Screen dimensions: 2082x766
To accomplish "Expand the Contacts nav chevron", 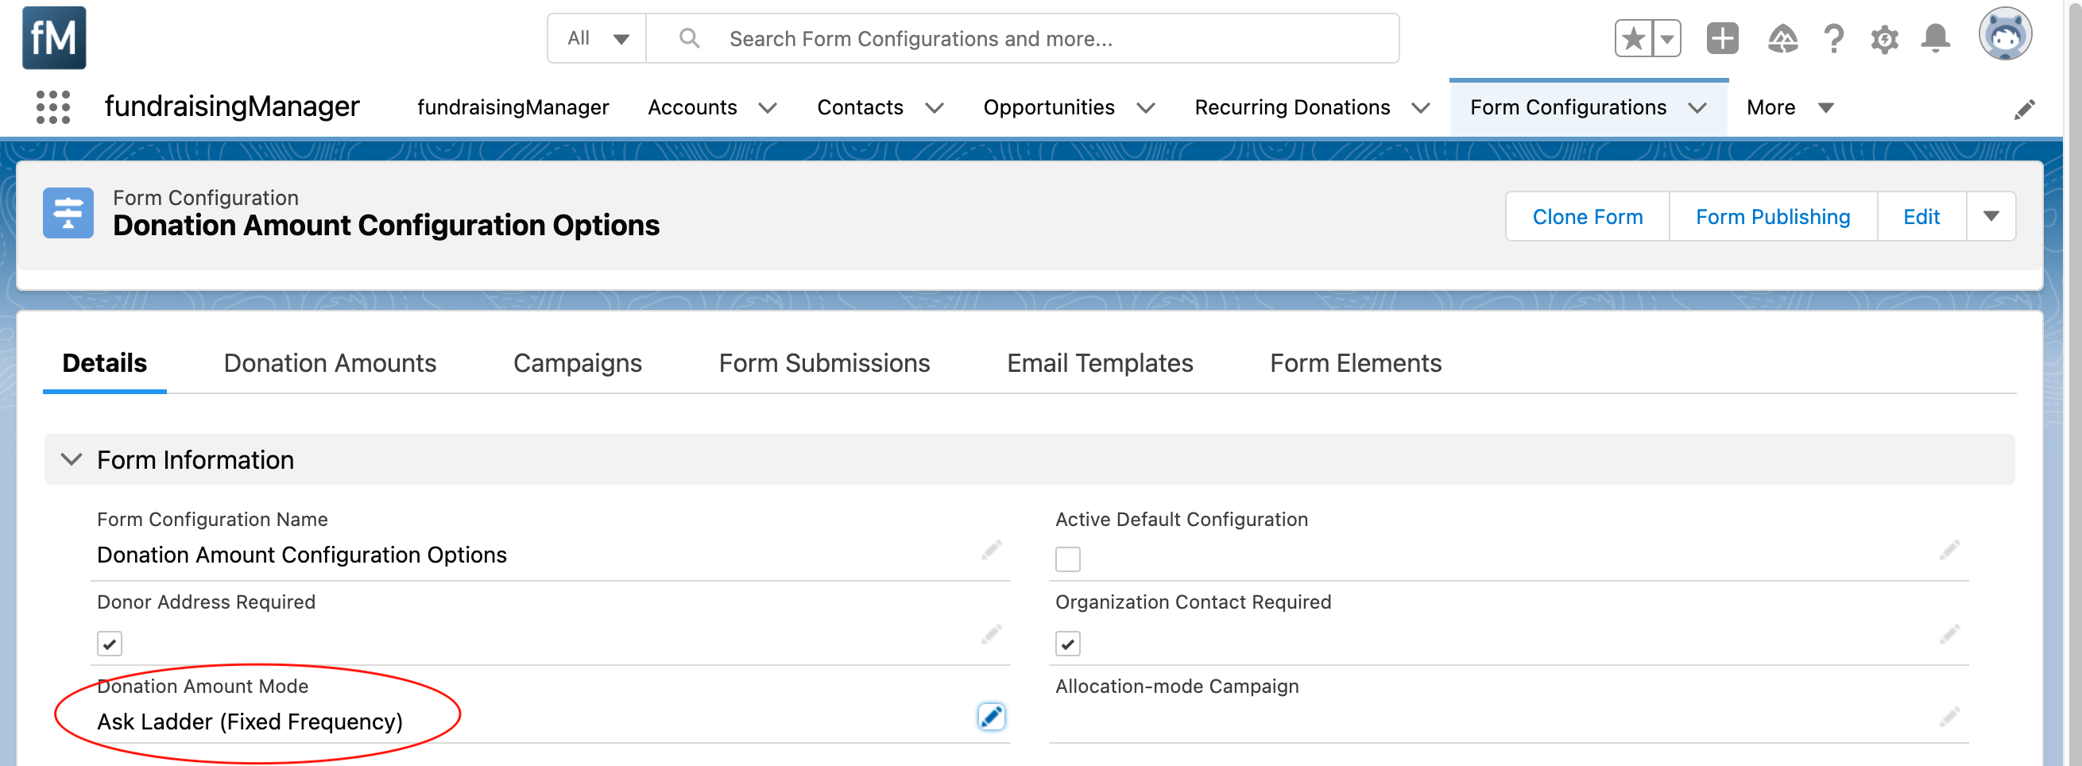I will [x=934, y=108].
